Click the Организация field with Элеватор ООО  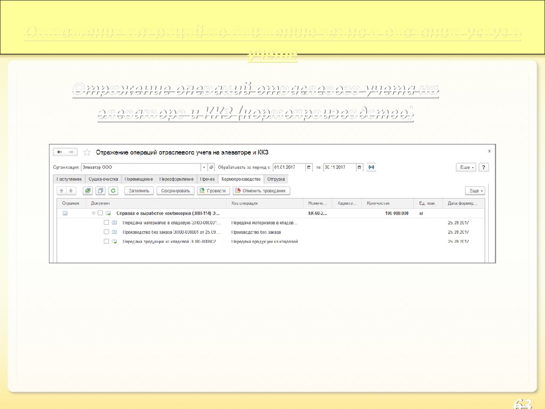point(141,167)
